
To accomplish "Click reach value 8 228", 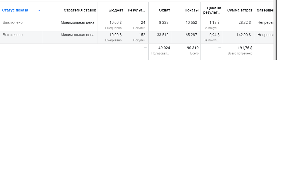I will click(x=164, y=22).
